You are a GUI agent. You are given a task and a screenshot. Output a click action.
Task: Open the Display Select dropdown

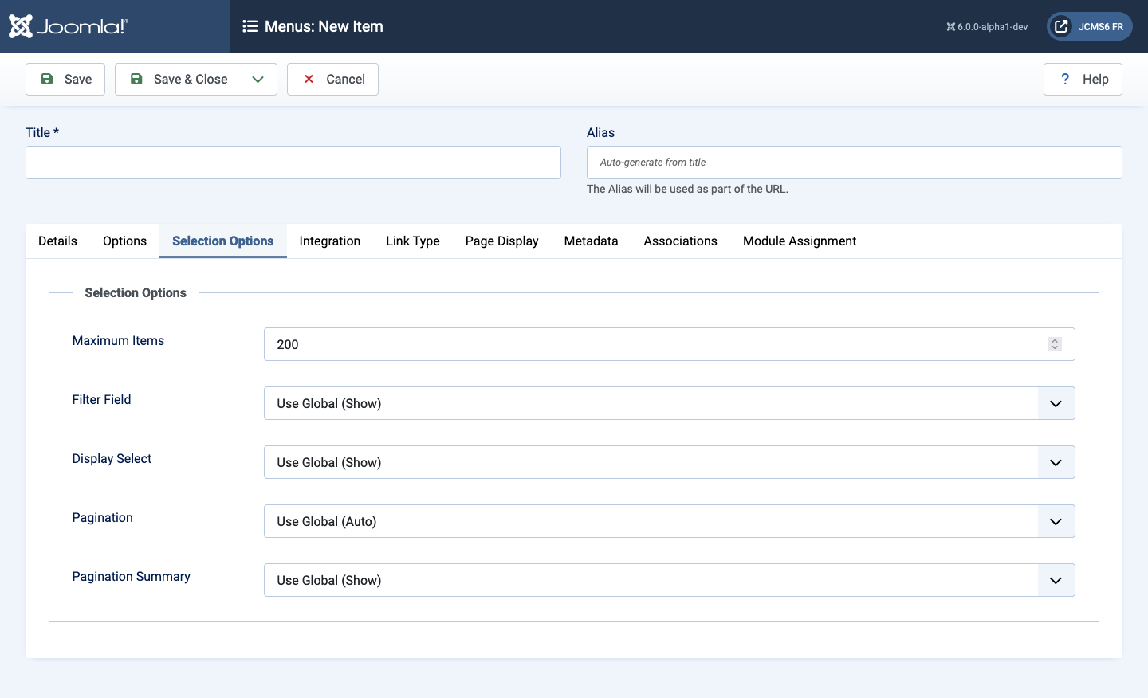tap(1056, 462)
